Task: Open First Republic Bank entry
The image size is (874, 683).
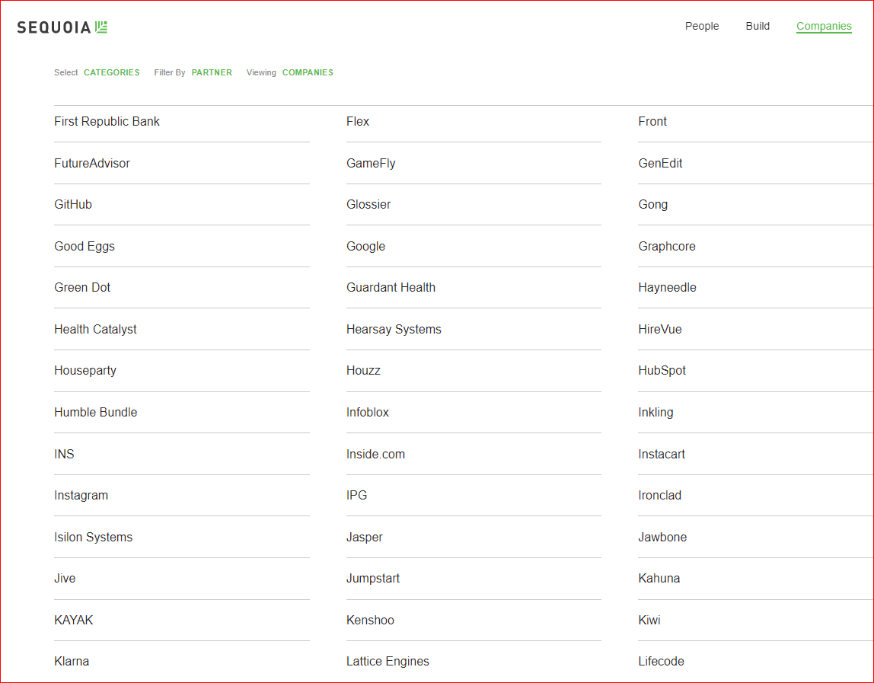Action: coord(107,122)
